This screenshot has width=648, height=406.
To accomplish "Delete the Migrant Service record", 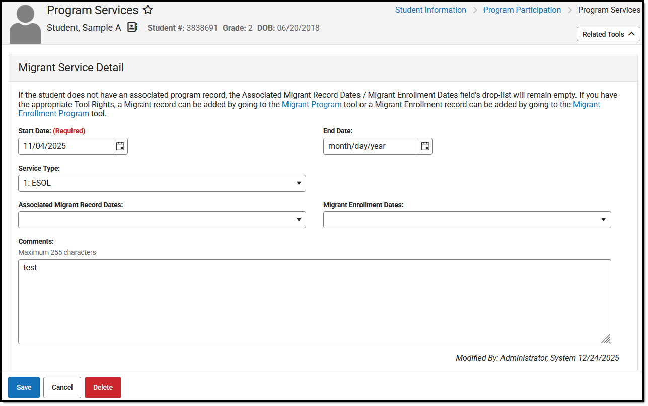I will (x=103, y=387).
